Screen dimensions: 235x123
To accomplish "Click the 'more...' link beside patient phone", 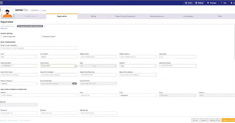I will [44, 10].
